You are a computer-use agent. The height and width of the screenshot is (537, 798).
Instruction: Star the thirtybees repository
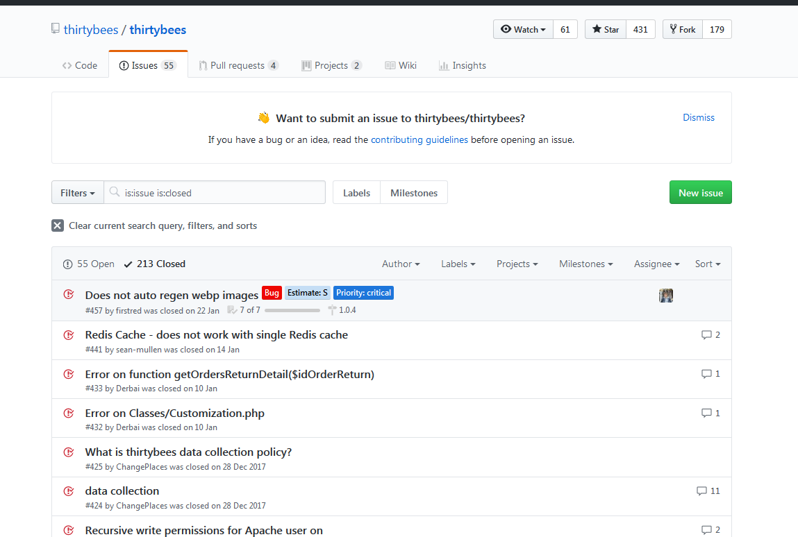(606, 29)
